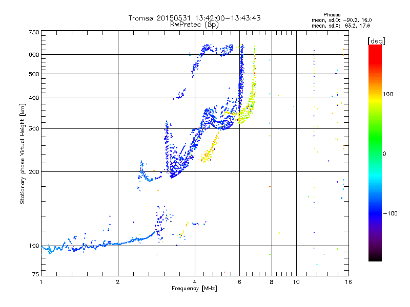Image resolution: width=410 pixels, height=307 pixels.
Task: Click the '300' y-axis tick label
Action: click(34, 128)
